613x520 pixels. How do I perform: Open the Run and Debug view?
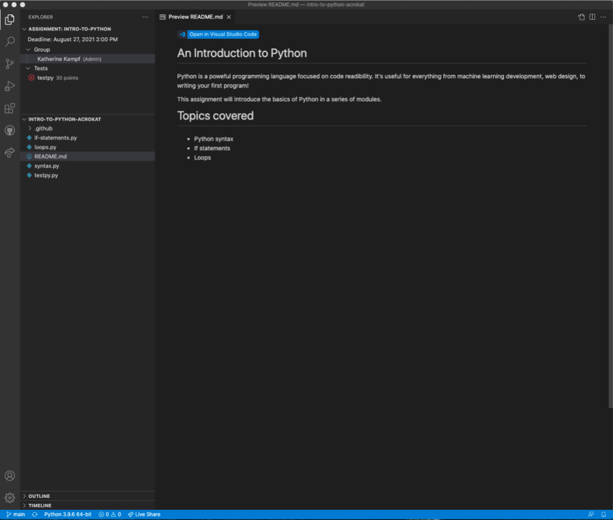tap(9, 86)
